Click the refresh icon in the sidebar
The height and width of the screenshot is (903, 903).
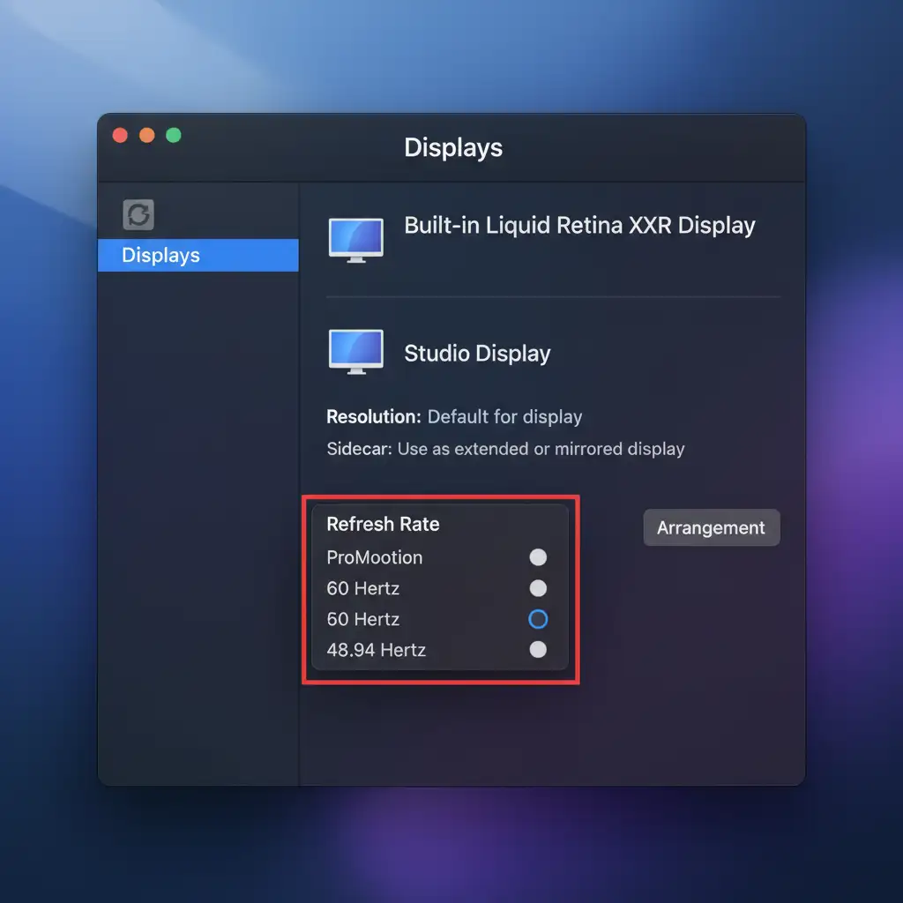click(x=138, y=214)
